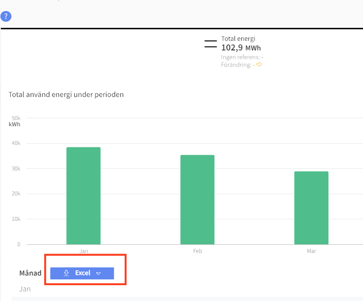Viewport: 363px width, 301px height.
Task: Click the 'Jan' row below Månad
Action: (25, 289)
